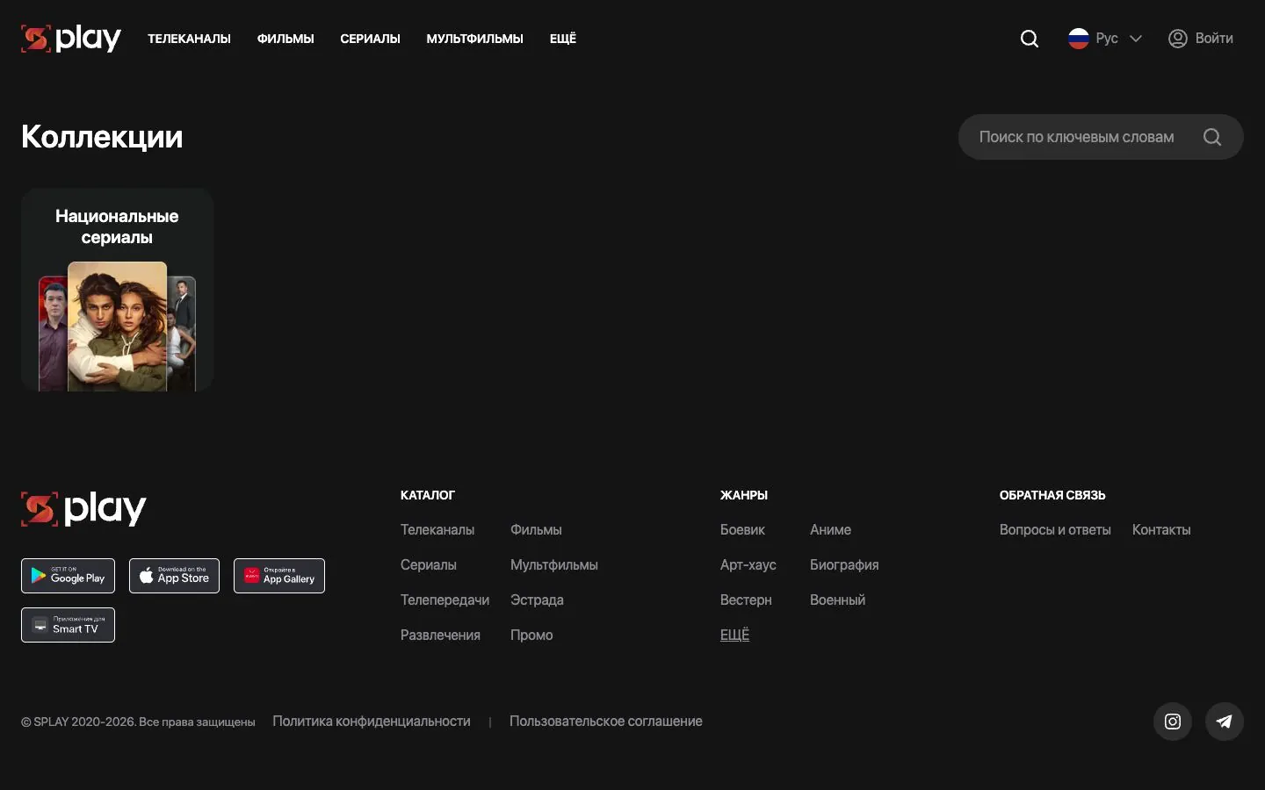Viewport: 1265px width, 790px height.
Task: Show more genres via footer ЕЩЁ
Action: tap(734, 635)
